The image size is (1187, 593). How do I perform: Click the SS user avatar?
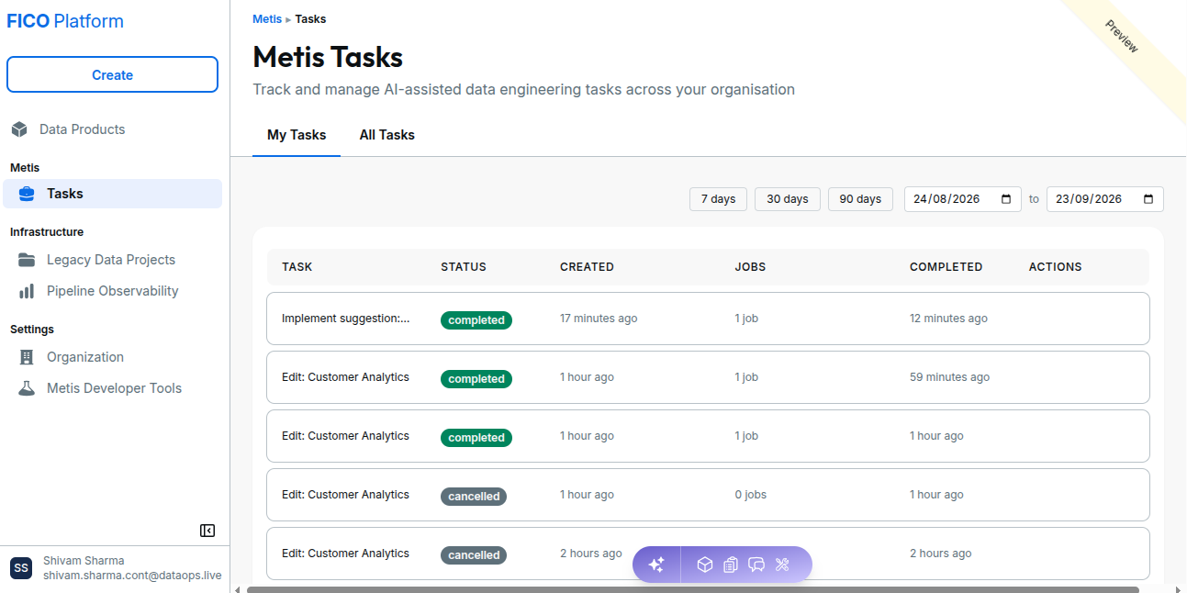(21, 568)
